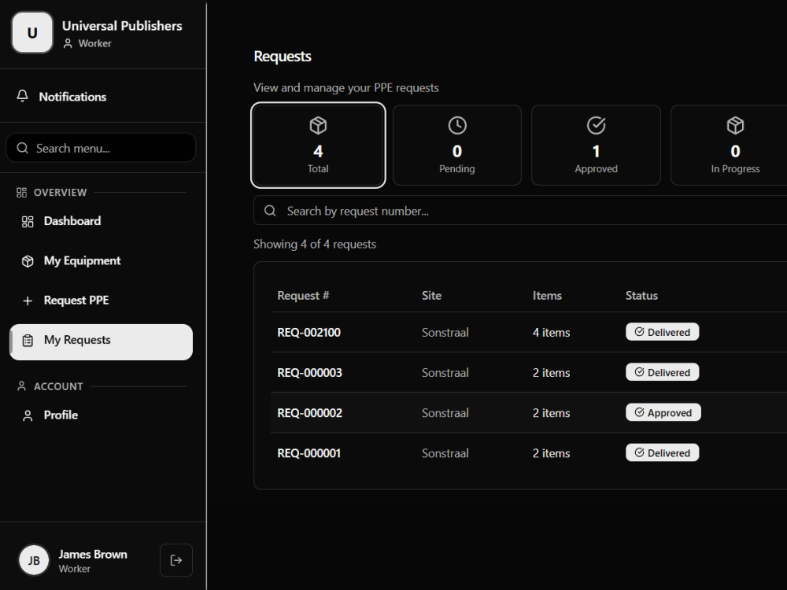This screenshot has height=590, width=787.
Task: Click the Universal Publishers logo avatar
Action: pos(32,32)
